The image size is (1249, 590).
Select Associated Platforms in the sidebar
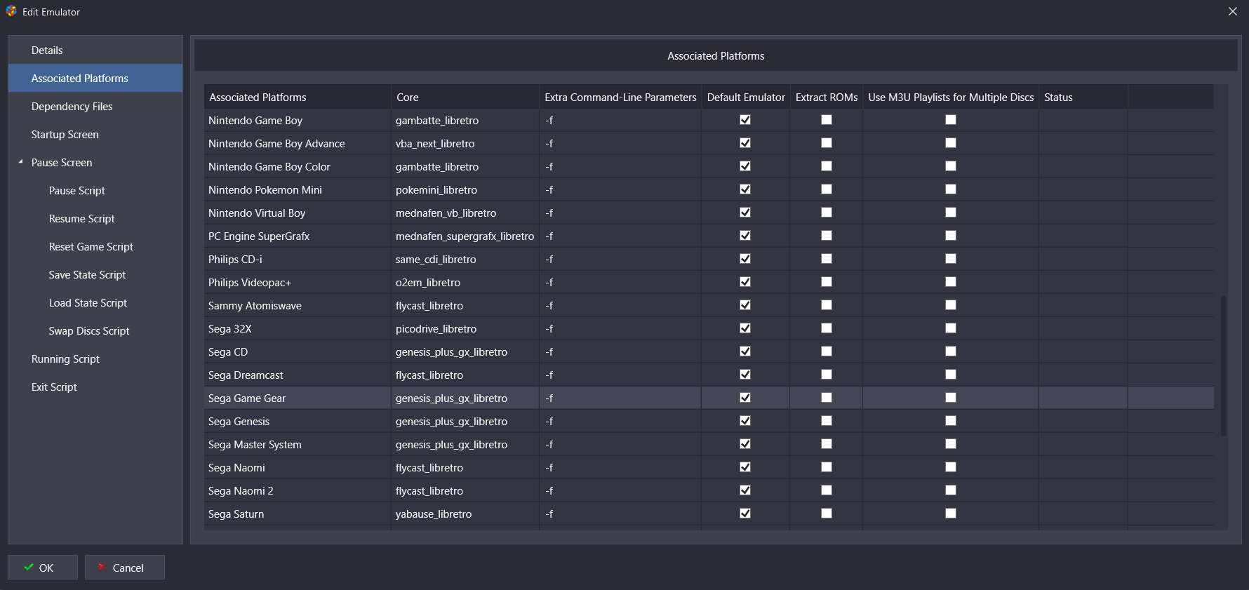pyautogui.click(x=95, y=79)
